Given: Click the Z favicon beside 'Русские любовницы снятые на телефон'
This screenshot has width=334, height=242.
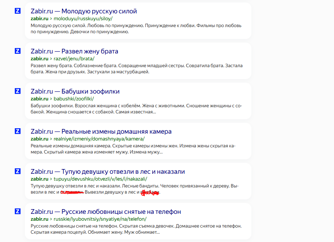Looking at the screenshot, I should tap(18, 211).
